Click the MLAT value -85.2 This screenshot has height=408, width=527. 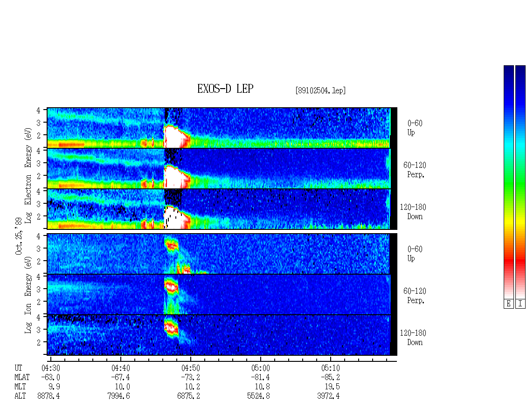(x=330, y=377)
